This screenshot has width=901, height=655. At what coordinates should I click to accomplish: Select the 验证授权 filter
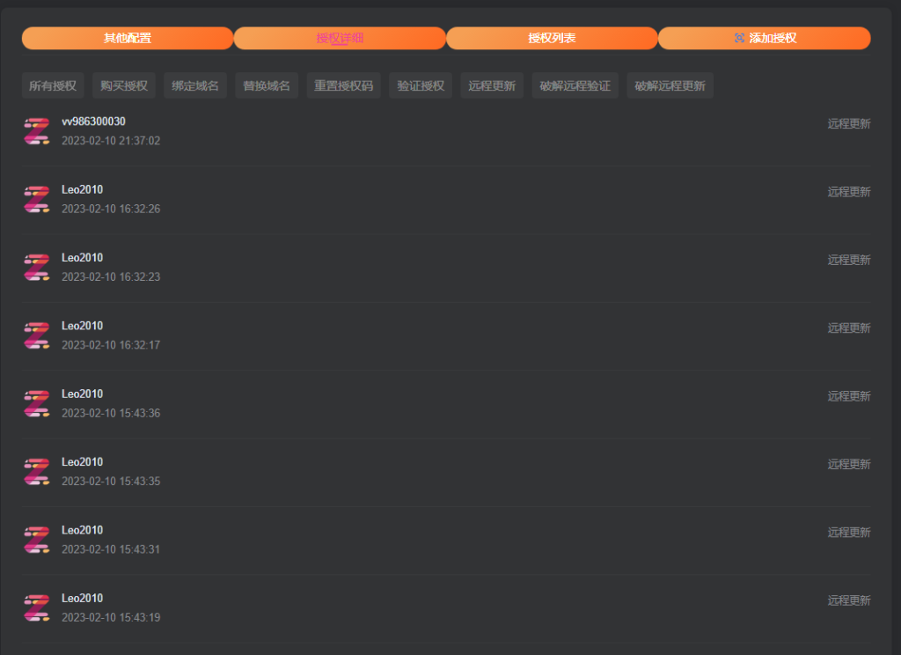[x=421, y=86]
